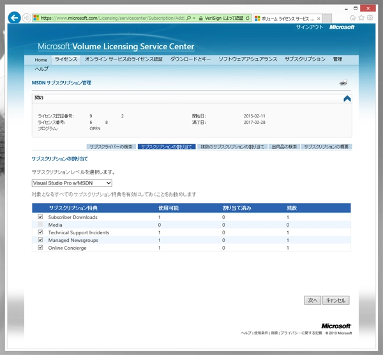Click the Subscriber Downloads row label

coord(73,217)
